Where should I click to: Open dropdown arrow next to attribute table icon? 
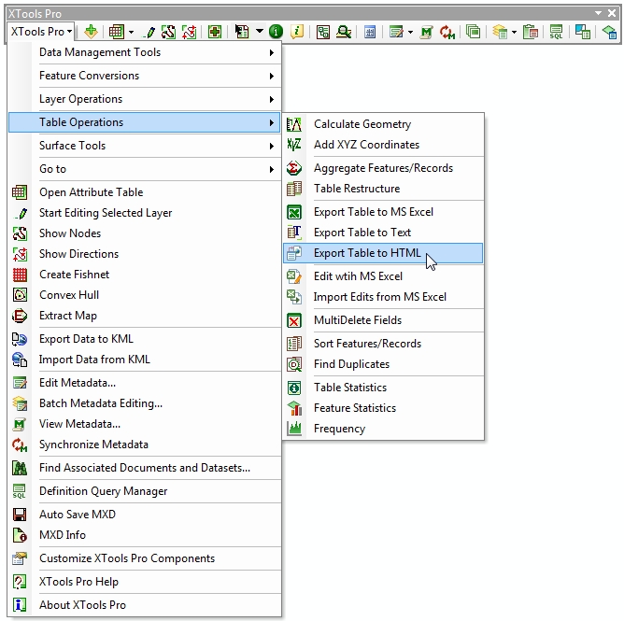click(x=131, y=33)
